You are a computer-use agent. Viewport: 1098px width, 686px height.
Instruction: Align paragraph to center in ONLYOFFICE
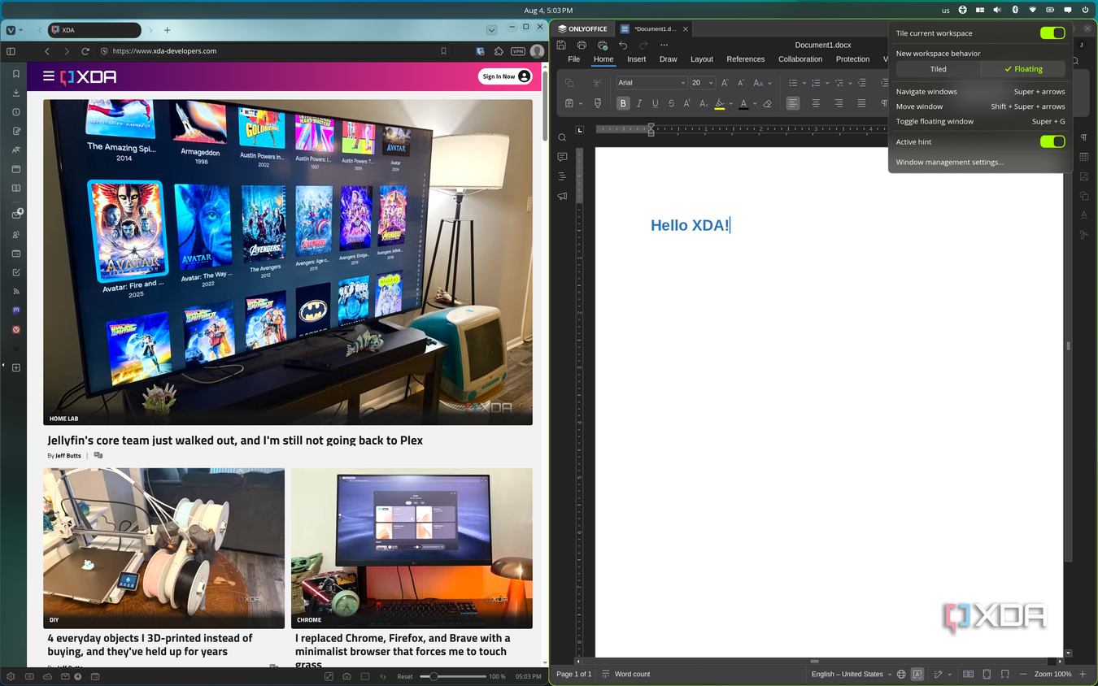[x=816, y=103]
